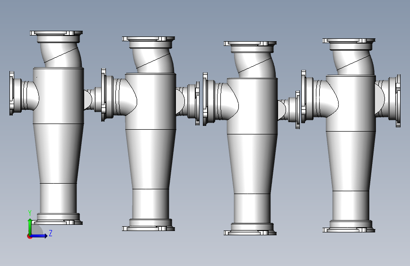Select the right side flange of the rightmost fitting
This screenshot has height=266, width=410.
(398, 101)
